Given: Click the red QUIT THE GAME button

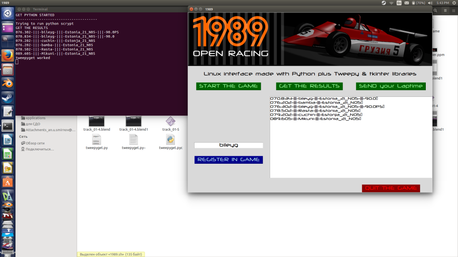Looking at the screenshot, I should tap(391, 188).
